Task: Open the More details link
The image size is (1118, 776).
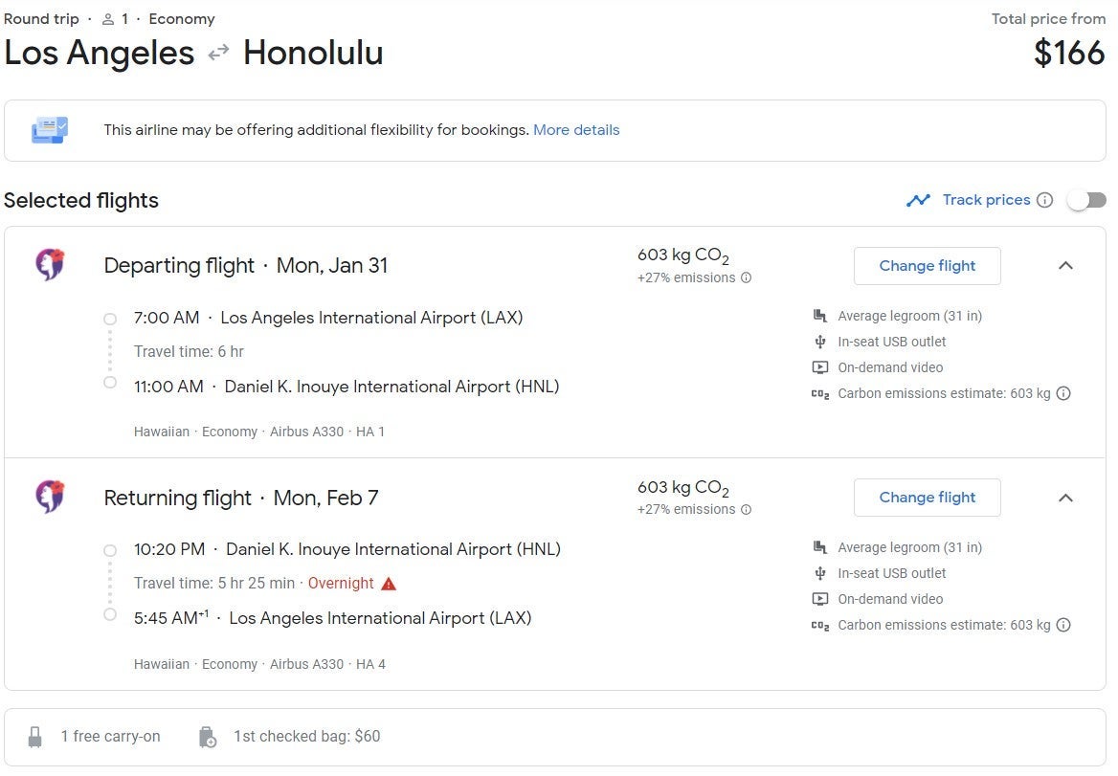Action: coord(576,130)
